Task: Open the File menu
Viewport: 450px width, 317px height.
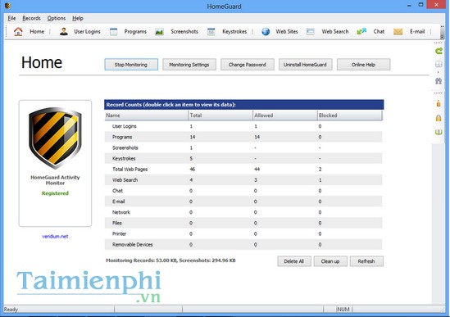Action: 11,18
